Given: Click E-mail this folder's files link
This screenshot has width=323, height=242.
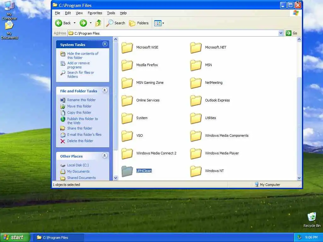Looking at the screenshot, I should [84, 135].
